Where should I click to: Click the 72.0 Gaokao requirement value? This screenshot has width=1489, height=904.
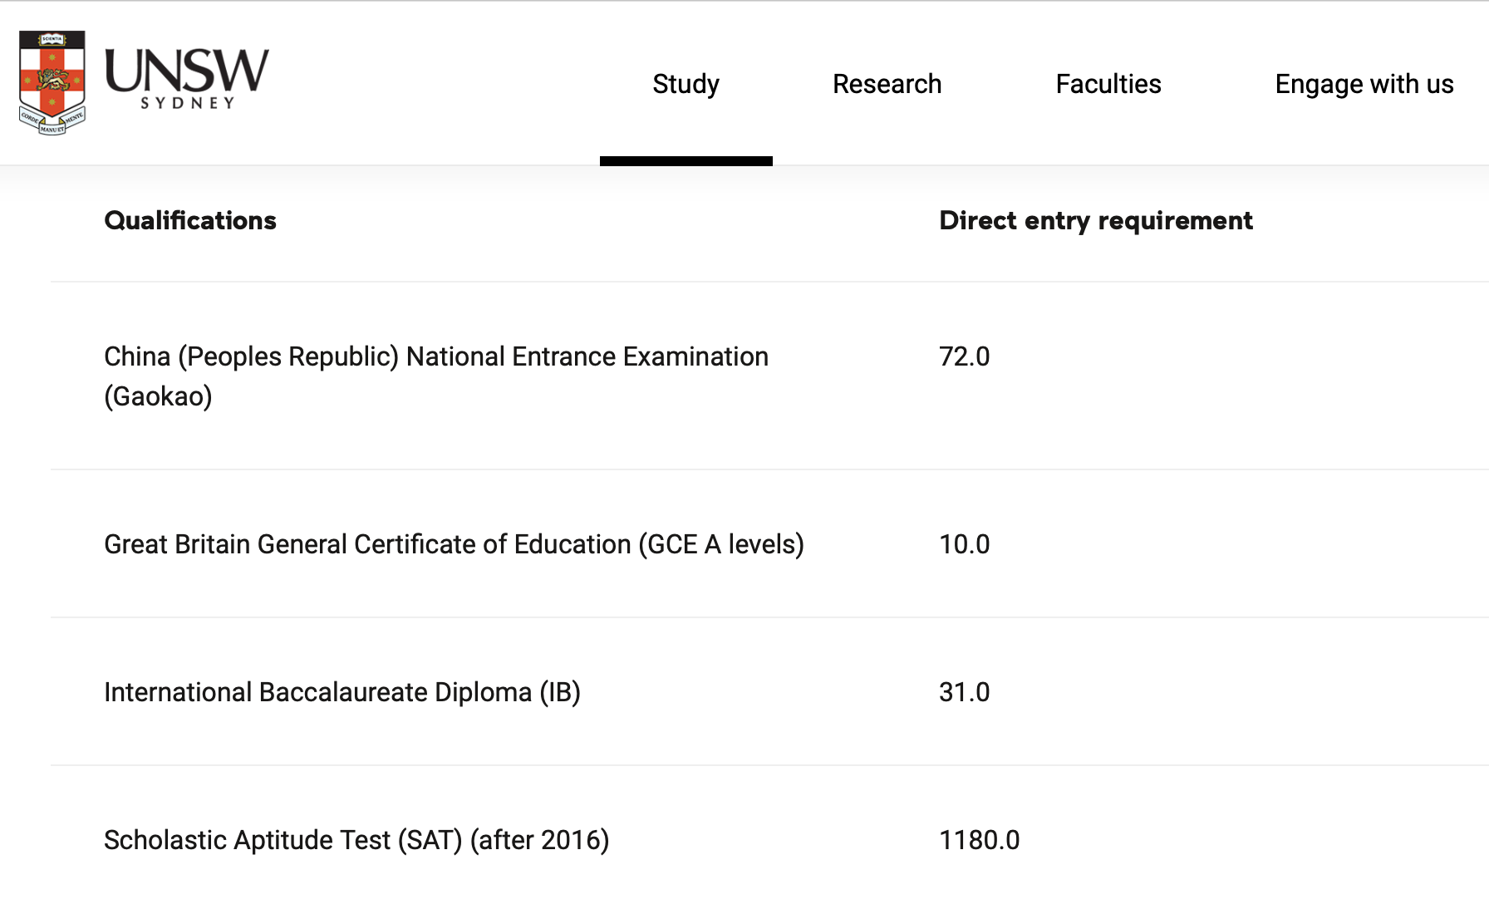click(x=964, y=356)
